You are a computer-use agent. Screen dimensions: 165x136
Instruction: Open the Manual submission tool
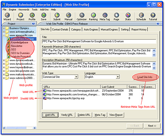[68, 17]
